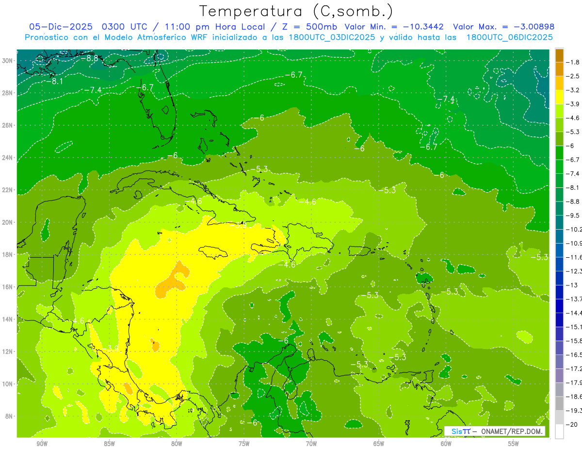Click the '16N' latitude axis label
This screenshot has width=582, height=450.
(x=8, y=287)
